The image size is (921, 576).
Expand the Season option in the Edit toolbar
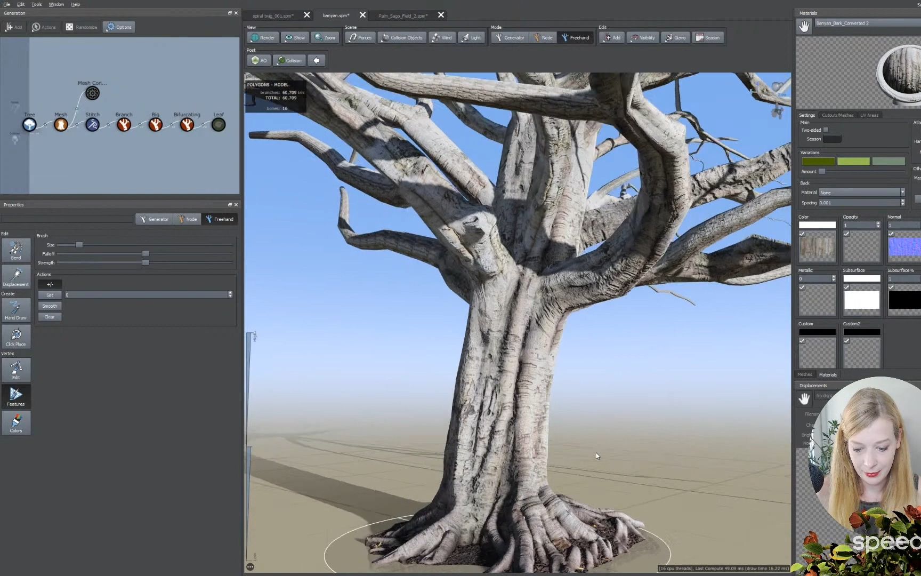coord(708,37)
